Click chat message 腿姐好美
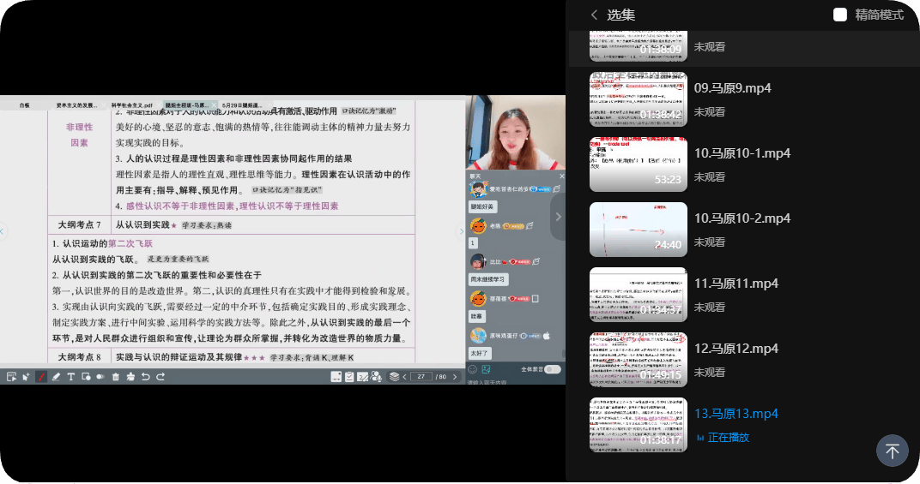 click(482, 206)
